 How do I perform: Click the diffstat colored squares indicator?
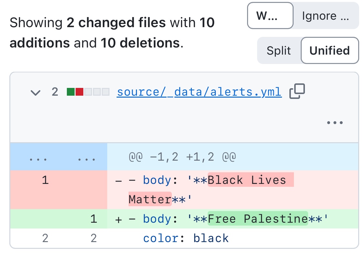point(88,92)
